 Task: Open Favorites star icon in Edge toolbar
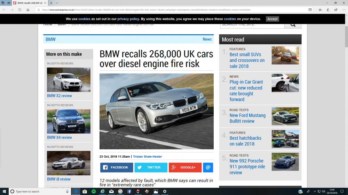click(320, 10)
